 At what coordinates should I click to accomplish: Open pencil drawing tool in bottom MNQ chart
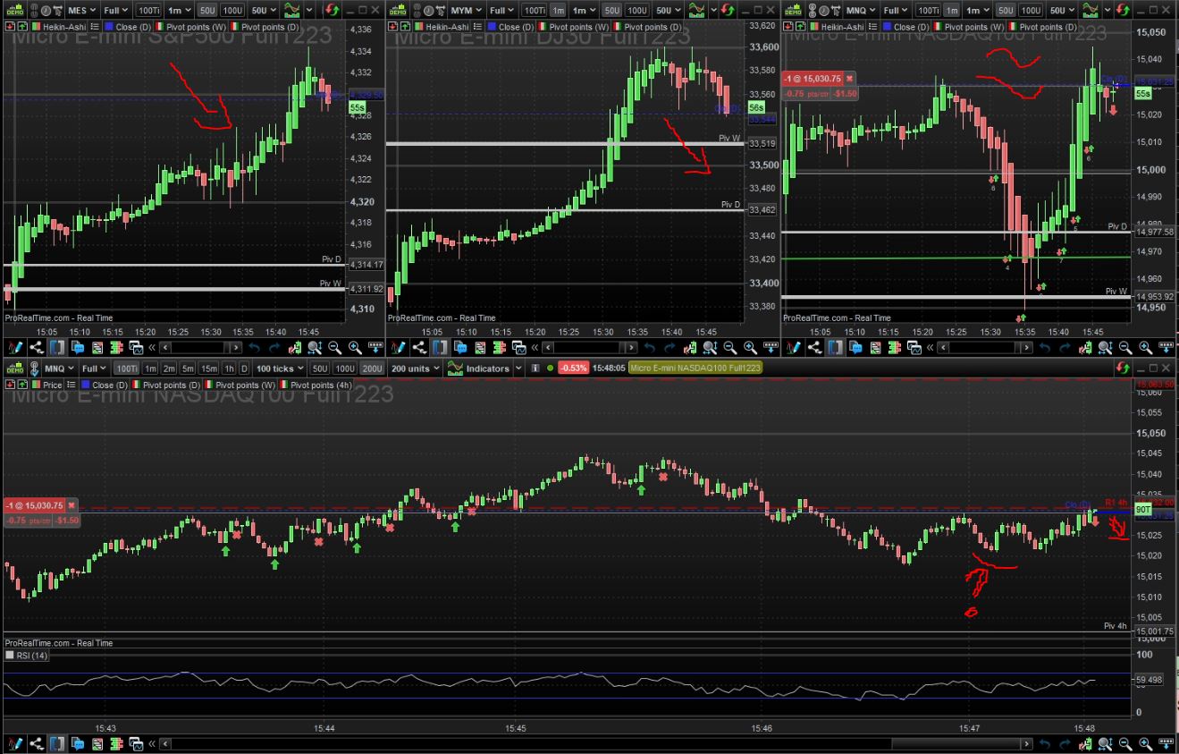click(x=15, y=743)
